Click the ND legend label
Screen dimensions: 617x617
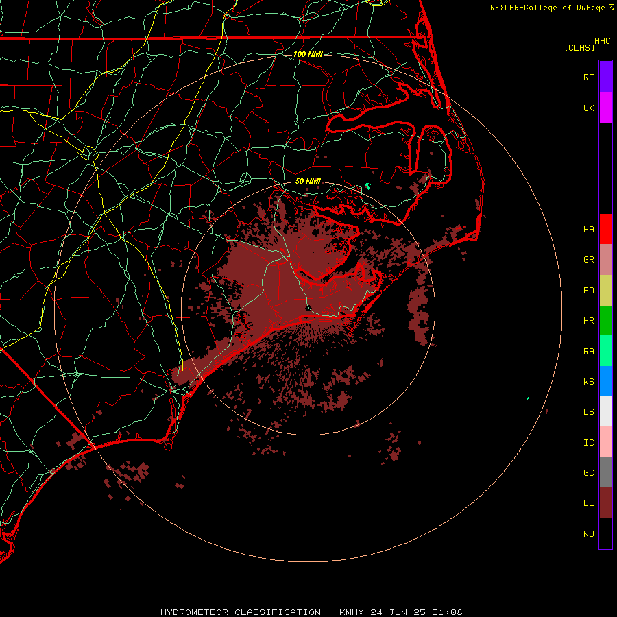coord(588,534)
